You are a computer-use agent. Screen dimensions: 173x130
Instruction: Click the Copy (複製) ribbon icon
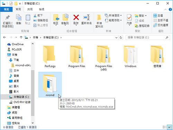(19, 19)
